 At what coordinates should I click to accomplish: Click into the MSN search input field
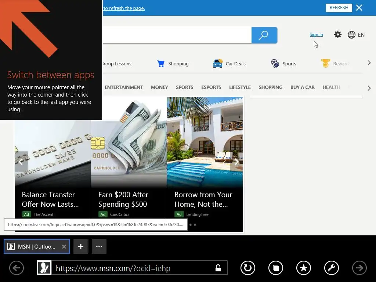click(x=177, y=35)
